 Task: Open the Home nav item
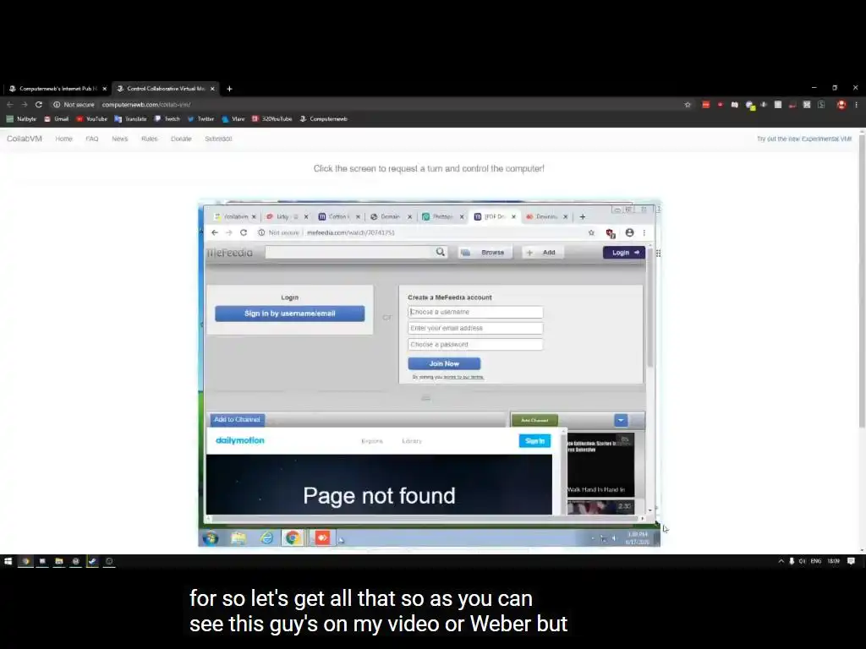pyautogui.click(x=64, y=139)
